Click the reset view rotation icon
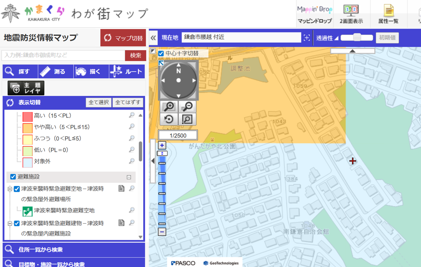The image size is (421, 267). pos(169,119)
